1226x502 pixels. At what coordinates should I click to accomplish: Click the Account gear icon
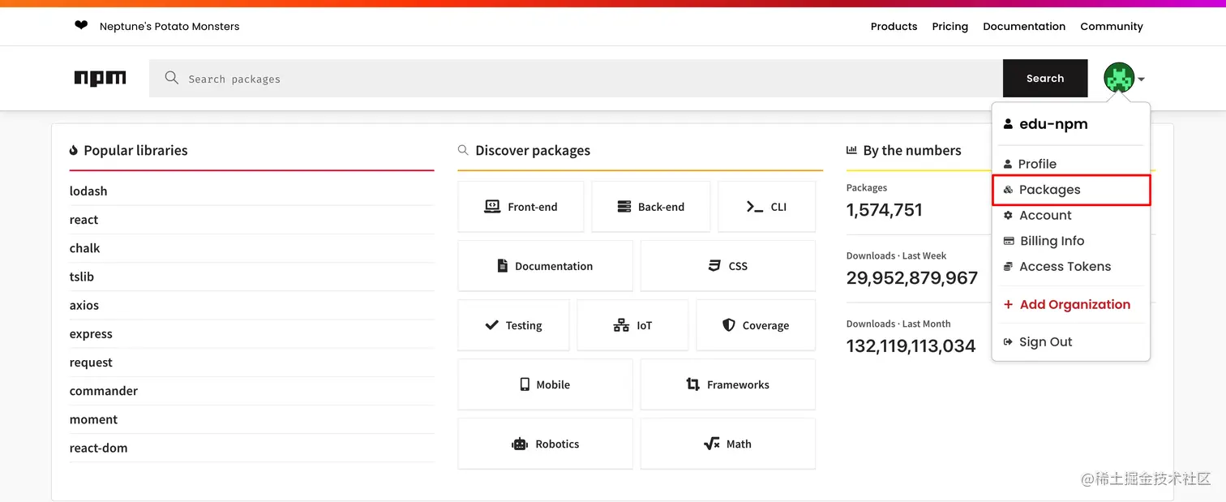1008,215
